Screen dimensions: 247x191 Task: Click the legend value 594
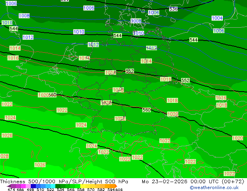(x=111, y=189)
